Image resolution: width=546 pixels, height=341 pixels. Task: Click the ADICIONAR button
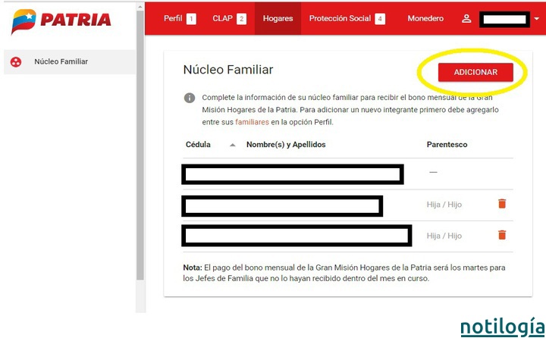tap(475, 73)
